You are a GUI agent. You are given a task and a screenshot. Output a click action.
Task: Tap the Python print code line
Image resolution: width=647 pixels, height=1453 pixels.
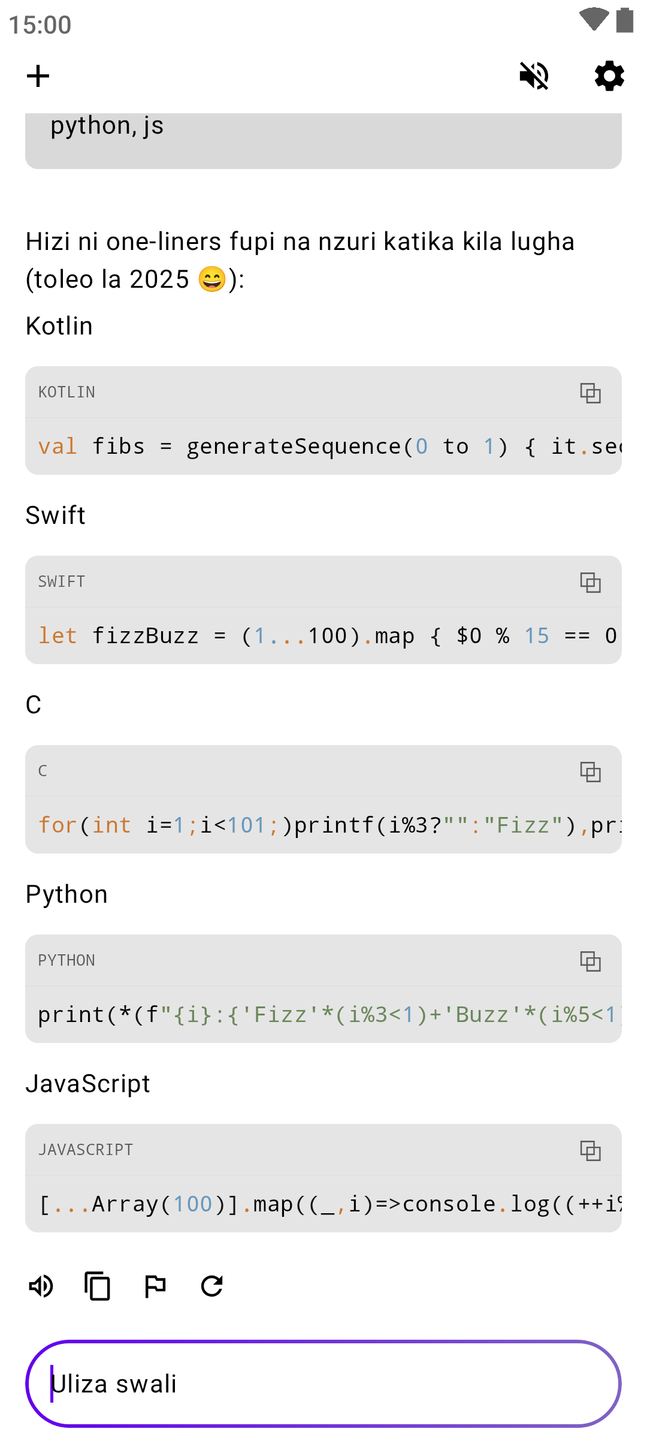(x=323, y=1015)
